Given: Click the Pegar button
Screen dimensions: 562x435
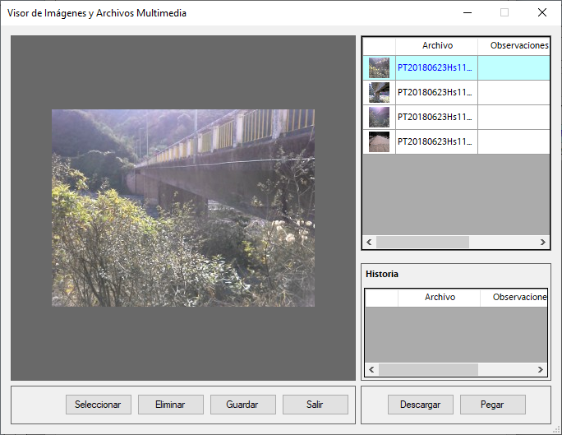Looking at the screenshot, I should coord(492,405).
